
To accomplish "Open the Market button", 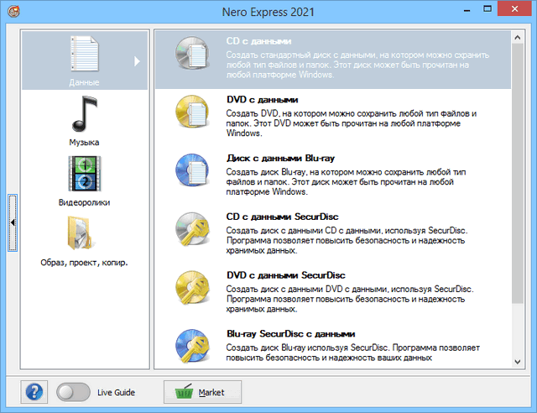I will tap(204, 392).
